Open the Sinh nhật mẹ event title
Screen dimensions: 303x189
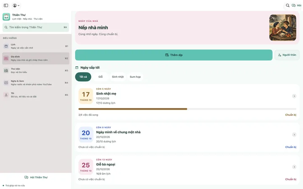(106, 94)
